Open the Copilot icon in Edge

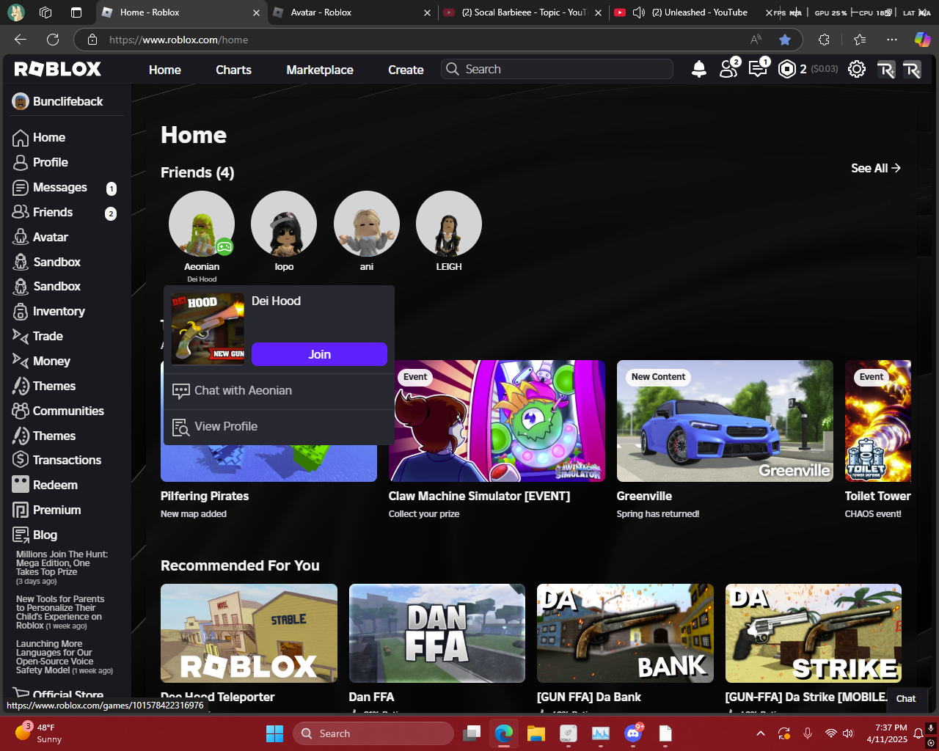coord(922,40)
